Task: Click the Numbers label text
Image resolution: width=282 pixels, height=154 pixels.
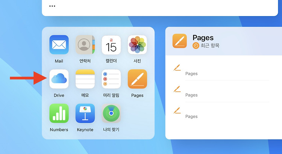Action: 59,130
